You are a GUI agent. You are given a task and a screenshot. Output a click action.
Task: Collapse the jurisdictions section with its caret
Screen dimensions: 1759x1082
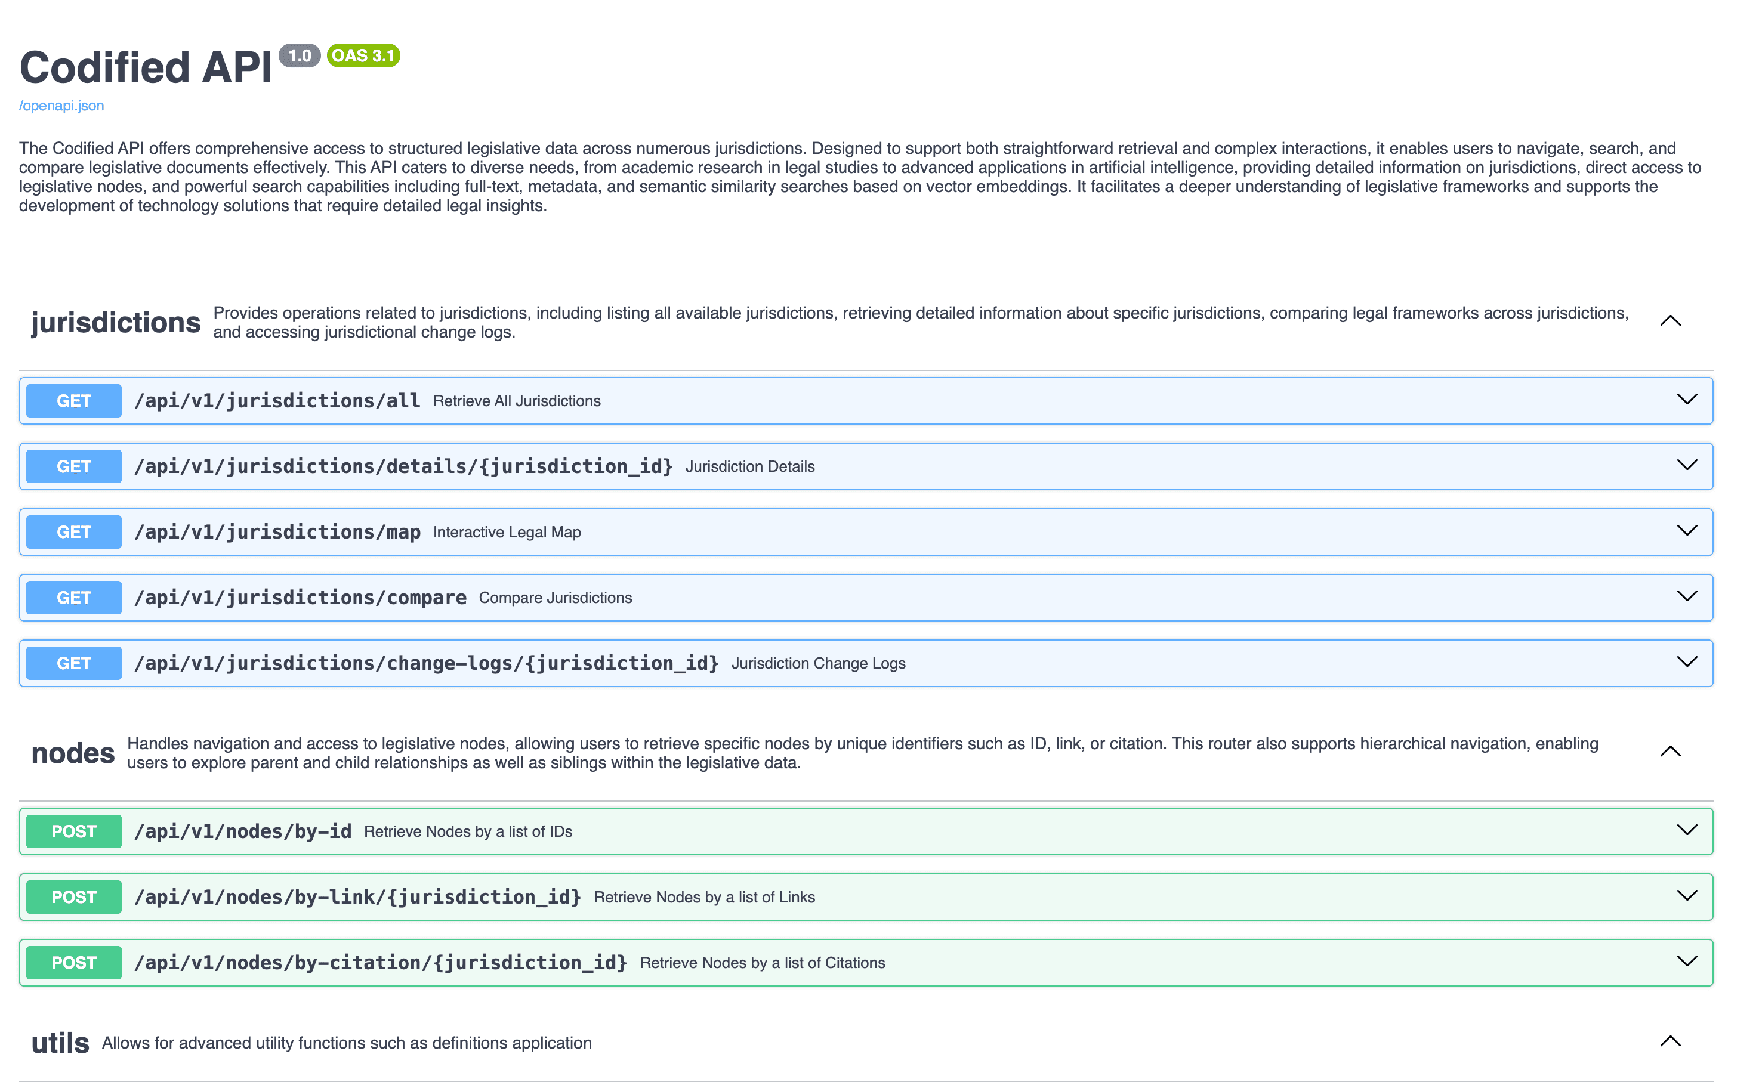pos(1669,320)
